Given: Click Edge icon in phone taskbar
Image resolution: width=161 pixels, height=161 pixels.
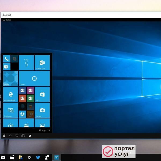Looking at the screenshot, I should 30,136.
